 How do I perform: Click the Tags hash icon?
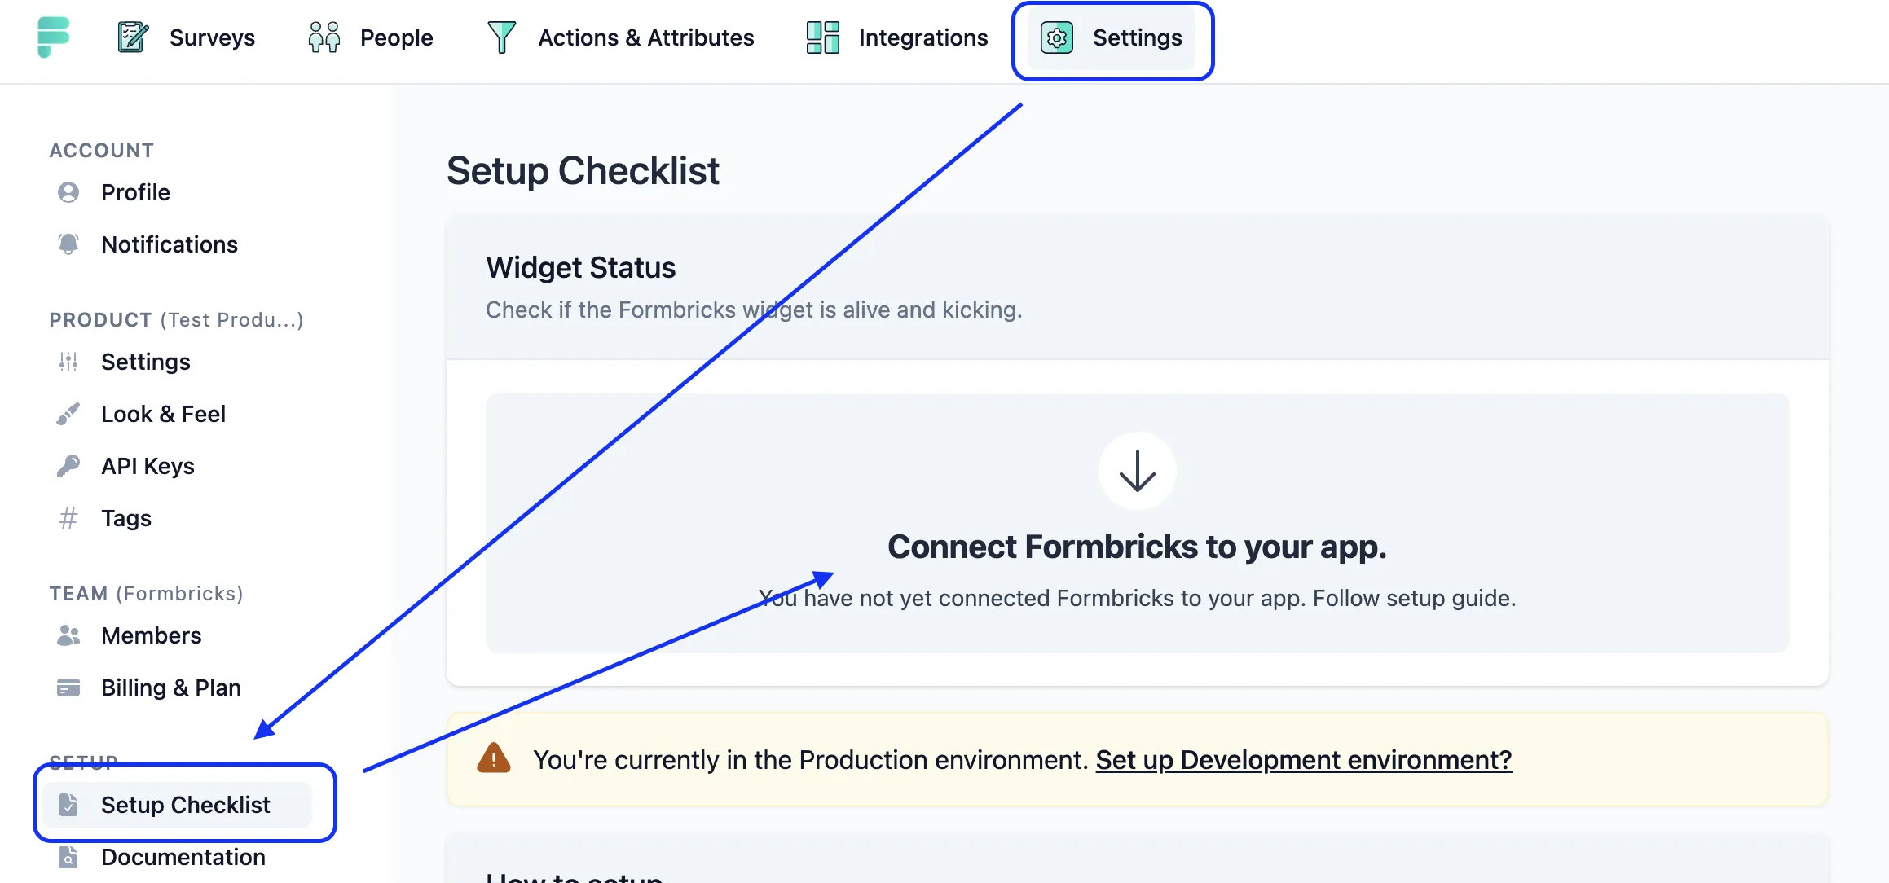click(68, 518)
